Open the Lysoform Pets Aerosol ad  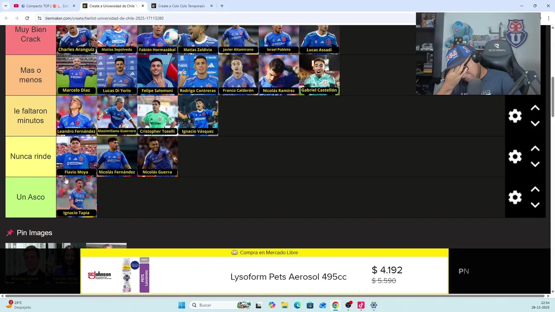click(264, 276)
